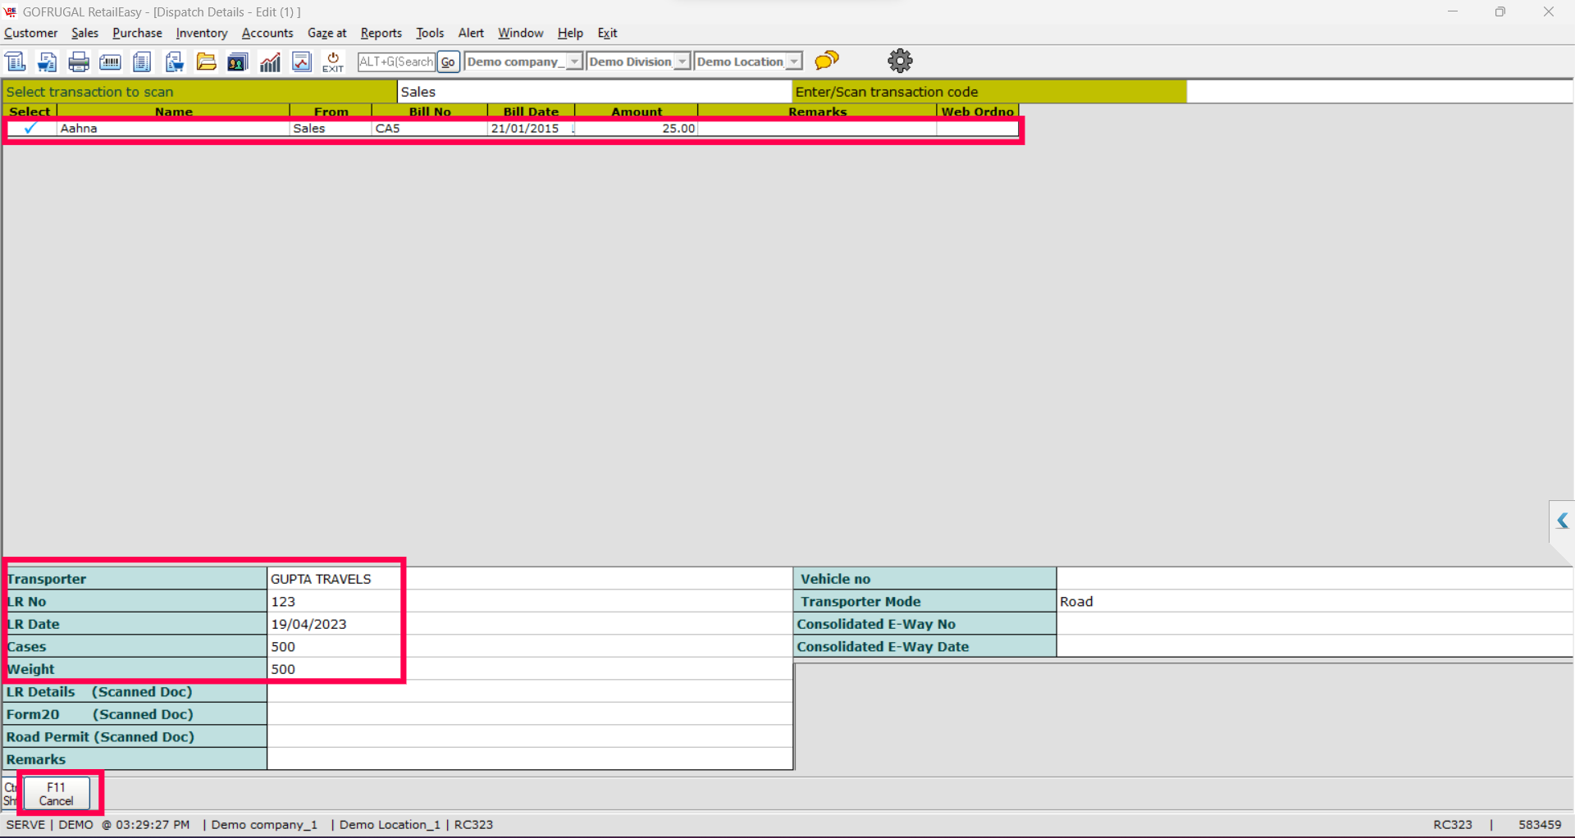Viewport: 1575px width, 838px height.
Task: Click the LR Details Scanned Doc field
Action: (530, 691)
